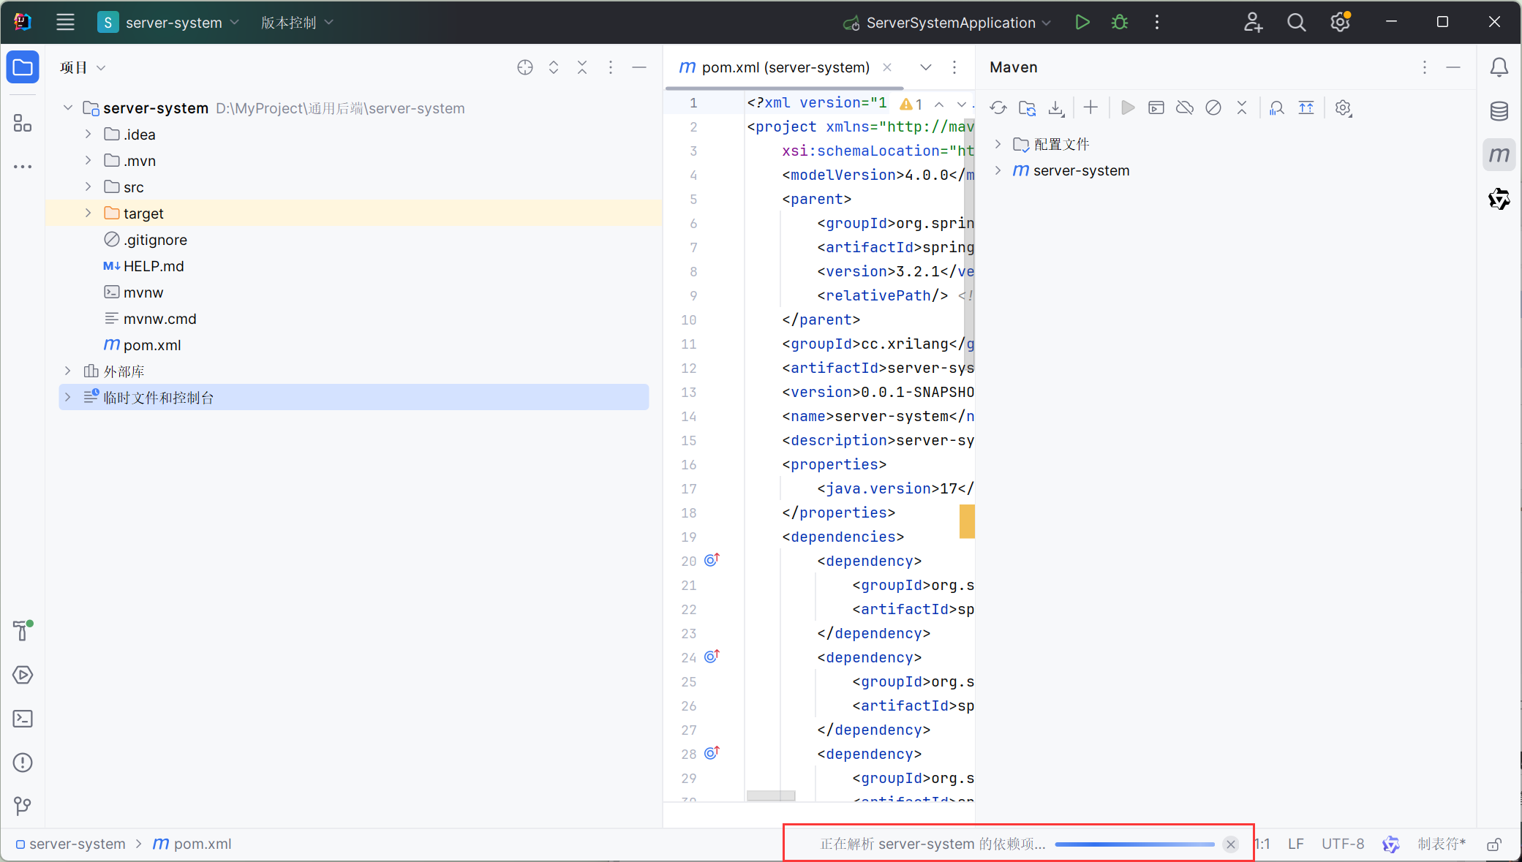
Task: Expand the .idea folder
Action: tap(88, 134)
